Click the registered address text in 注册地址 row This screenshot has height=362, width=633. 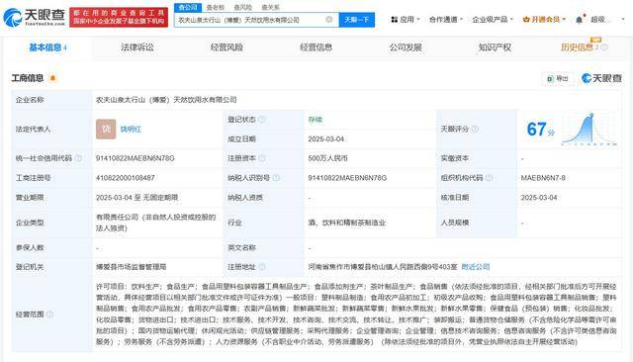click(x=383, y=267)
